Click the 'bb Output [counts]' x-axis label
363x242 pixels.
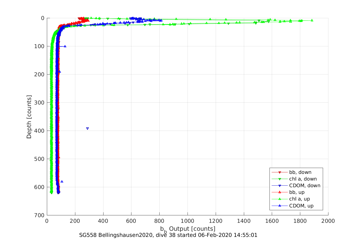(188, 229)
